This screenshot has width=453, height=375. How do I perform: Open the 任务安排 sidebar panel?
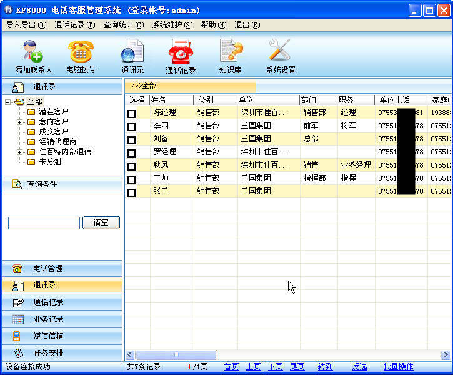(x=62, y=352)
